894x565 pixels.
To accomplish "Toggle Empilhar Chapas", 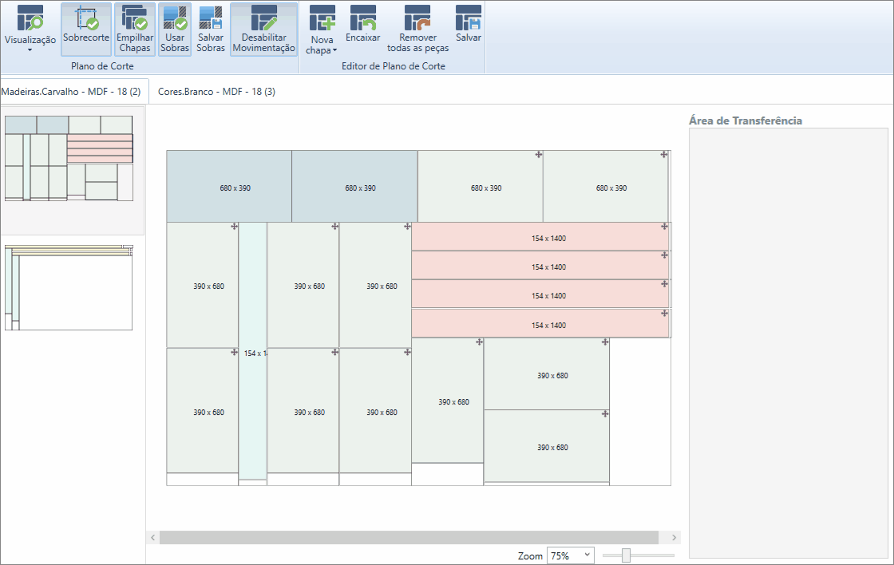I will 135,29.
